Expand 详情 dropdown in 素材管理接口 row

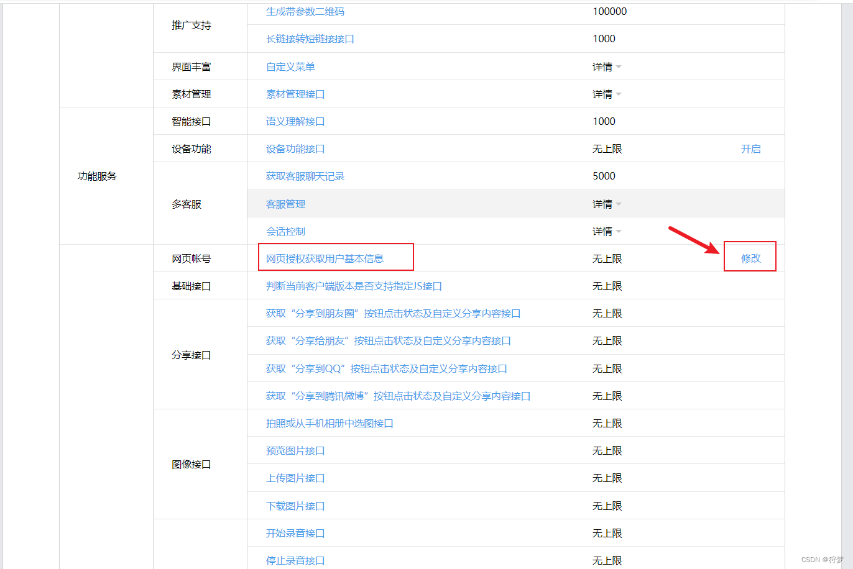click(607, 94)
